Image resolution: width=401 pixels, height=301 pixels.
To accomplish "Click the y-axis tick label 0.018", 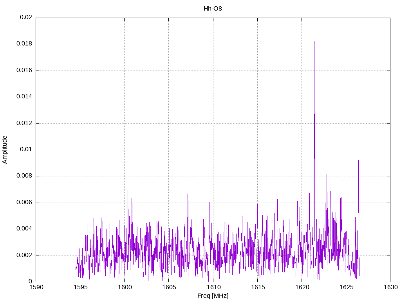I will [x=24, y=44].
